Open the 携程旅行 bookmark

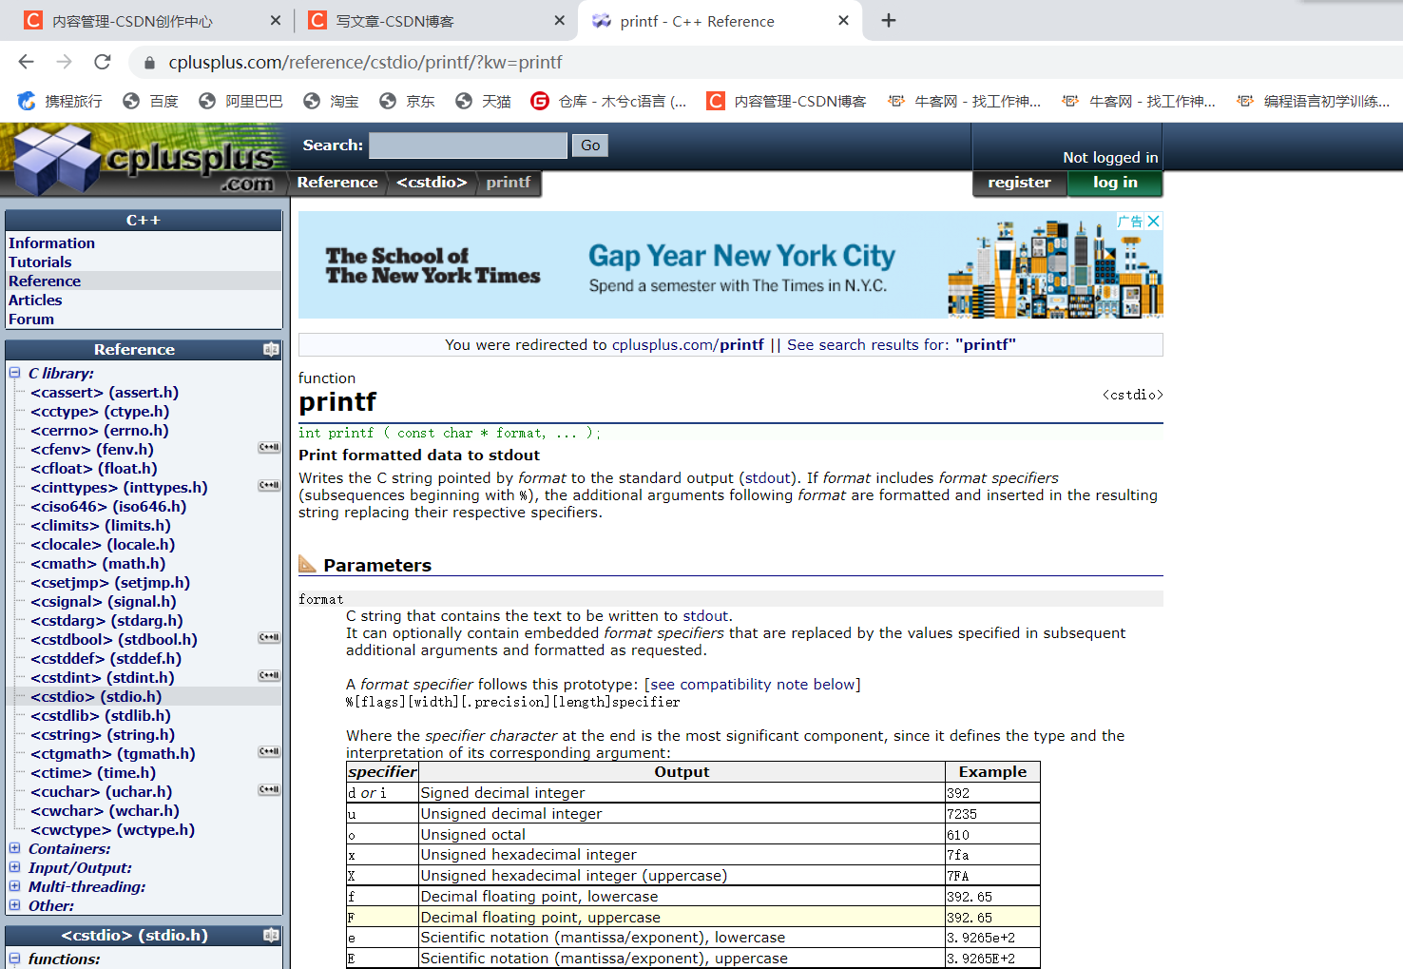coord(60,101)
